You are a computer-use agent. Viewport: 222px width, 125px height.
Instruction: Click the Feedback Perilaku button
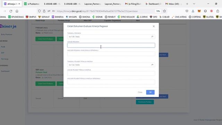click(145, 102)
